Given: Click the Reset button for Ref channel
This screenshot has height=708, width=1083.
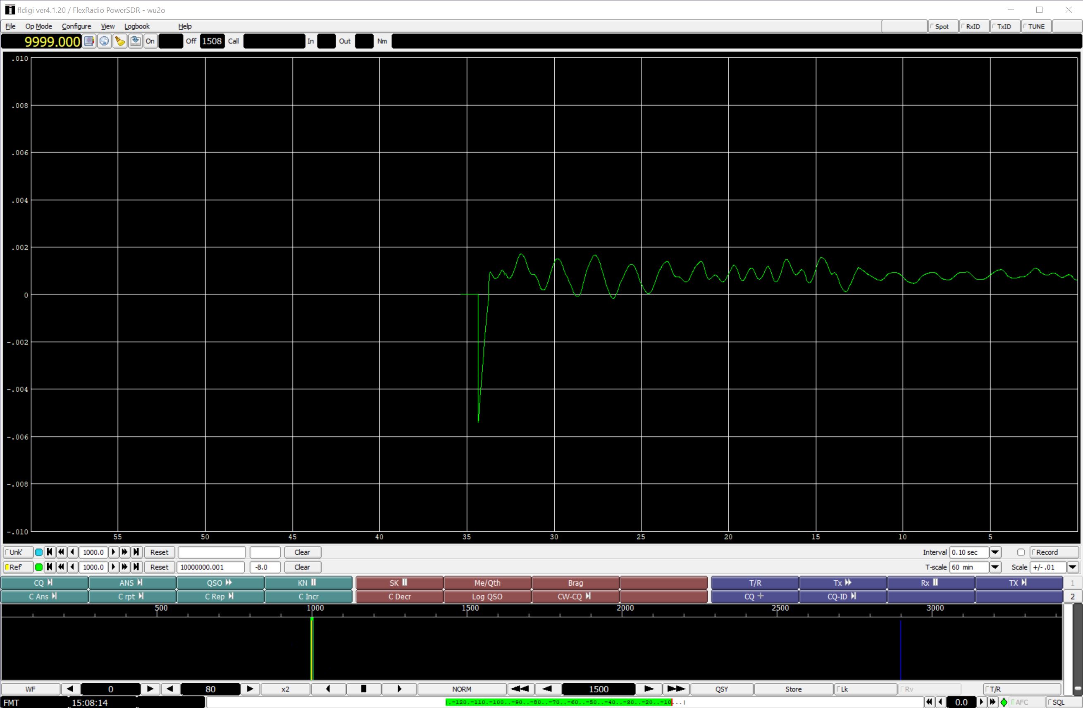Looking at the screenshot, I should coord(158,567).
